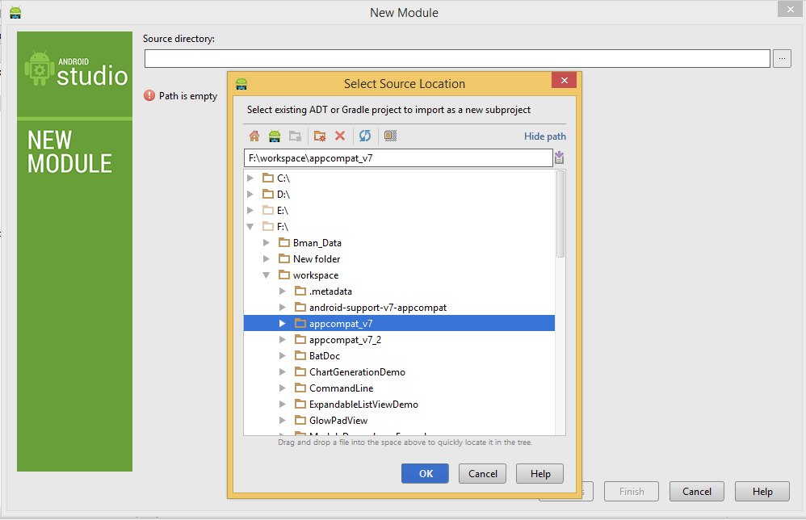This screenshot has height=520, width=806.
Task: Click the module directory toolbar icon
Action: [x=295, y=136]
